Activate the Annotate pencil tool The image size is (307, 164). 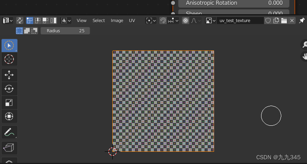point(9,133)
